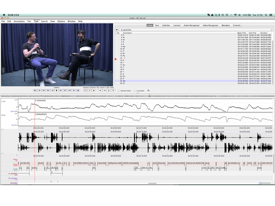Play the current selection

85,91
